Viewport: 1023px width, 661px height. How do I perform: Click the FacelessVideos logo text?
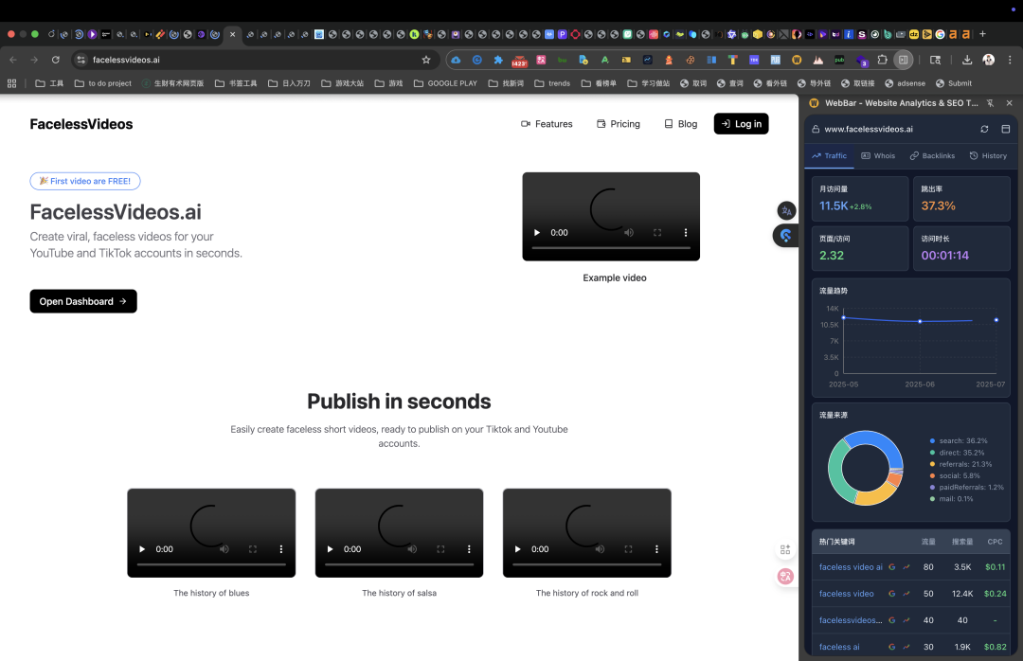point(81,124)
